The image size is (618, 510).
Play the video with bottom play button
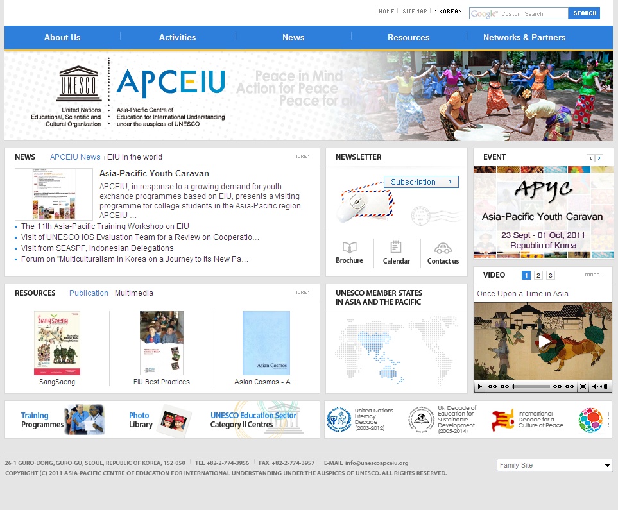click(479, 386)
